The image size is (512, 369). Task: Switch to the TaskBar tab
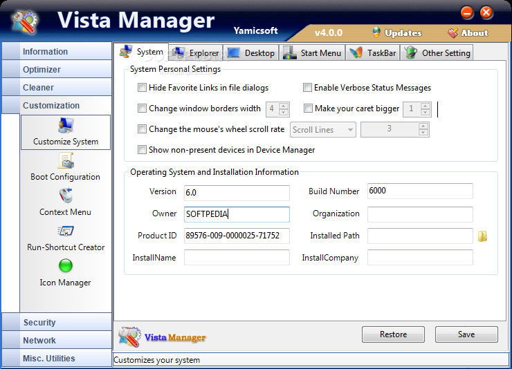click(x=372, y=53)
